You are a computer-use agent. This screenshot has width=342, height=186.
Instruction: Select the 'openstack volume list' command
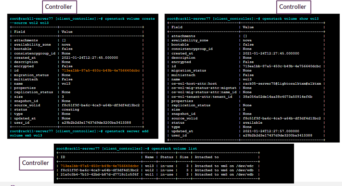pyautogui.click(x=174, y=149)
